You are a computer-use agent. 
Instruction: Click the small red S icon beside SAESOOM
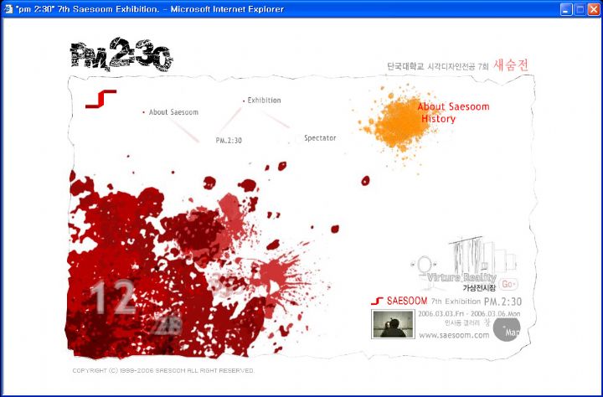pyautogui.click(x=377, y=301)
